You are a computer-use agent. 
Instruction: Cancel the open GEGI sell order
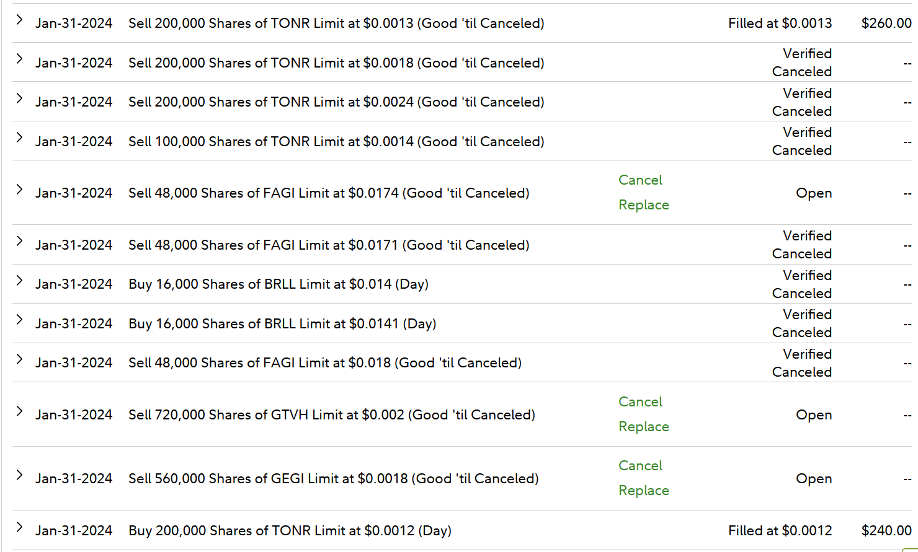pos(640,466)
